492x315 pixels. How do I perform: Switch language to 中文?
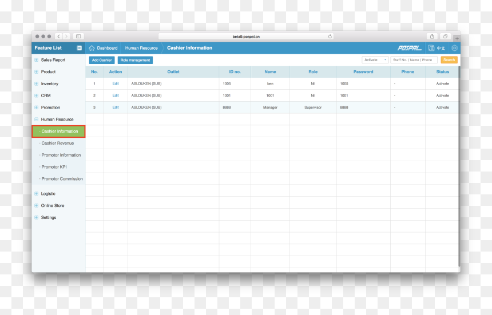[x=441, y=48]
